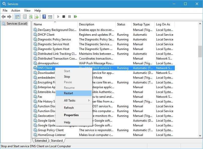
Task: Select the Diagnostic Policy Service row
Action: click(104, 39)
